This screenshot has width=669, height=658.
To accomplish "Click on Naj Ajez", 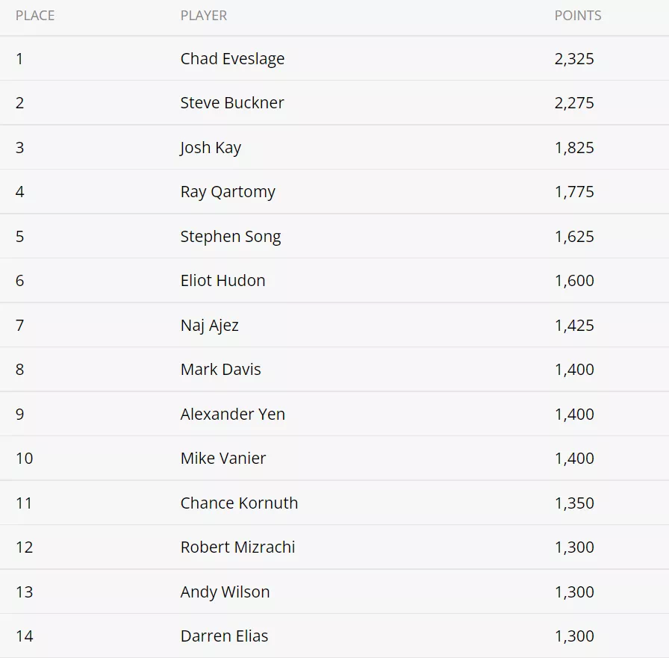I will (x=209, y=326).
